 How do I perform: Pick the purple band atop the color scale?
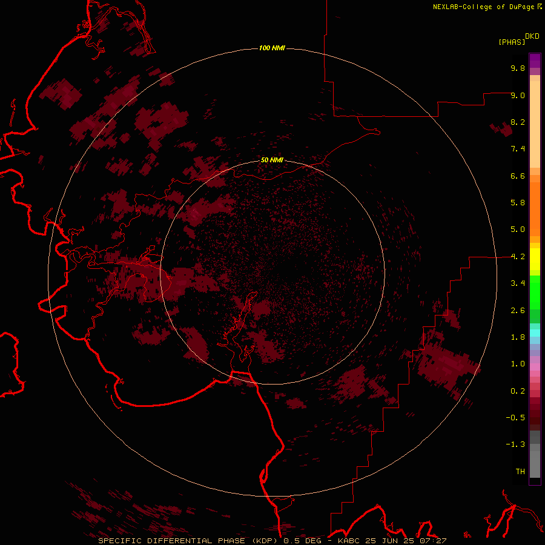tap(535, 61)
